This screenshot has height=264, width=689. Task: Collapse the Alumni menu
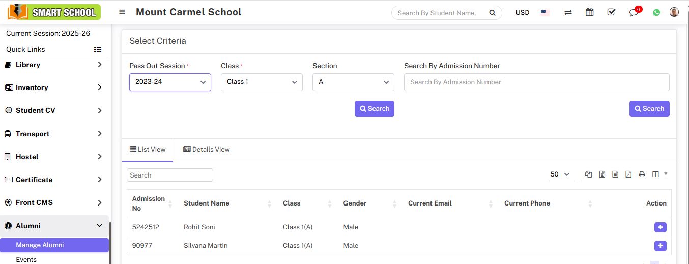click(54, 226)
